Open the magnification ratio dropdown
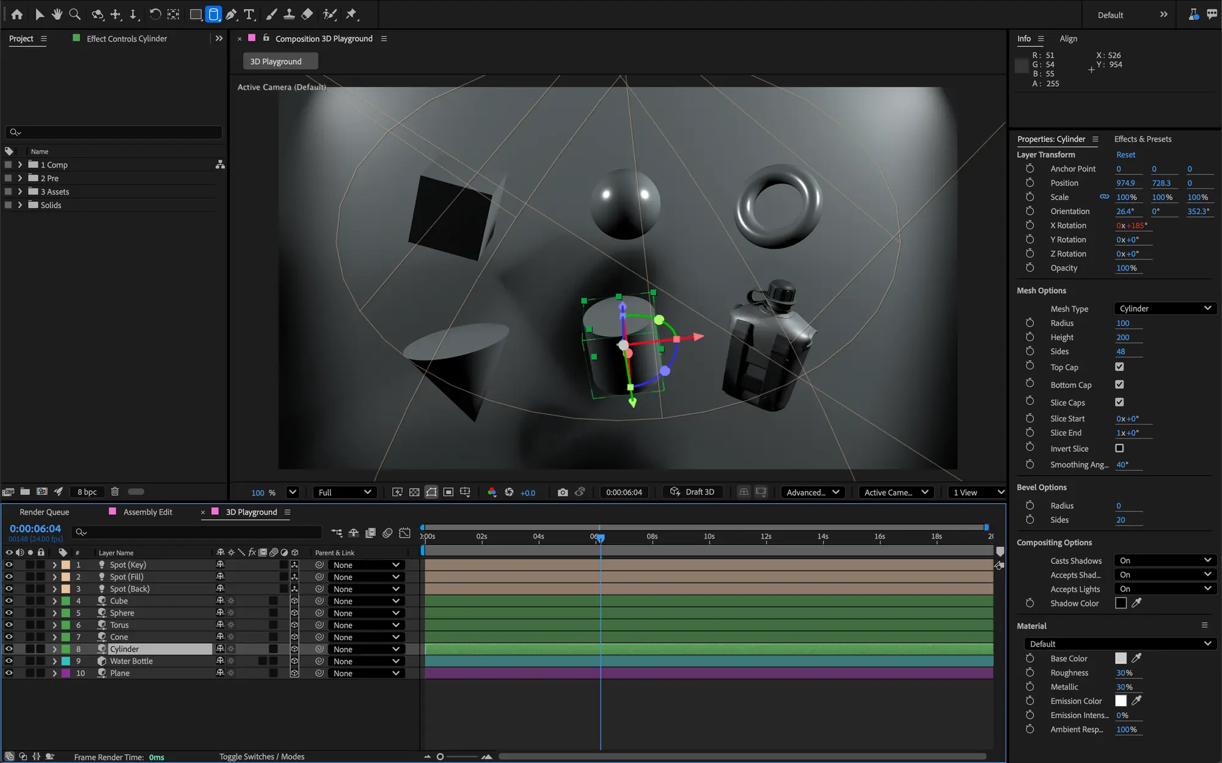This screenshot has width=1222, height=763. tap(292, 492)
